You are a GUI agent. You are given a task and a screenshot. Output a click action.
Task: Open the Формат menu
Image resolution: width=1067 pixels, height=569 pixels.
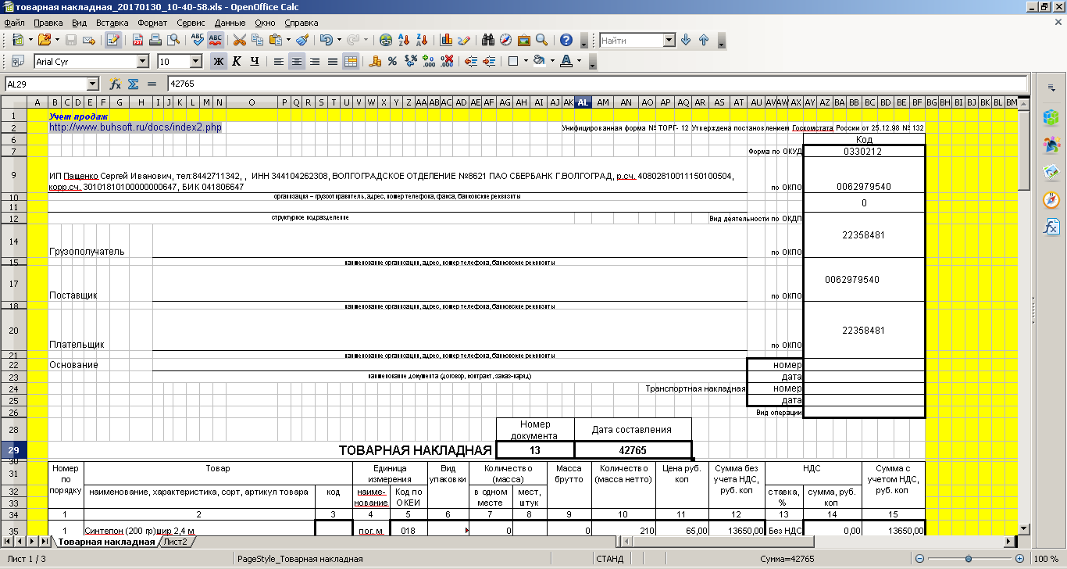point(152,23)
